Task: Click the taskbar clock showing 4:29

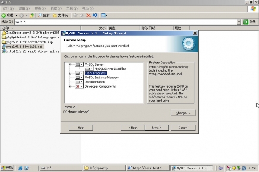Action: click(252, 168)
